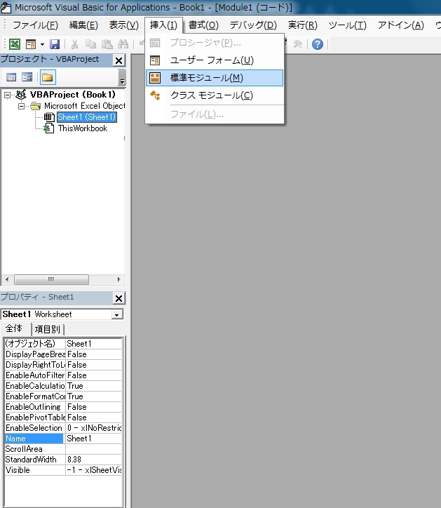Click the View Microsoft Excel toolbar icon
The width and height of the screenshot is (441, 508).
tap(15, 44)
